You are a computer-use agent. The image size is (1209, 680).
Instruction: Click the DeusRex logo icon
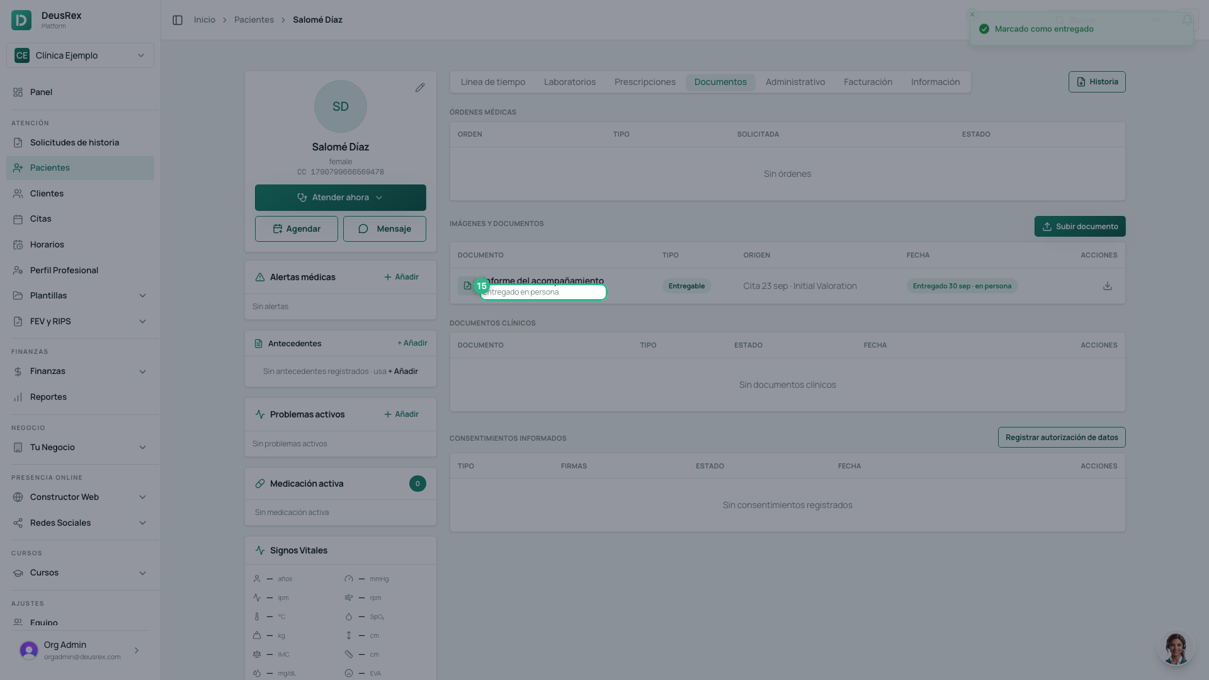(x=21, y=20)
